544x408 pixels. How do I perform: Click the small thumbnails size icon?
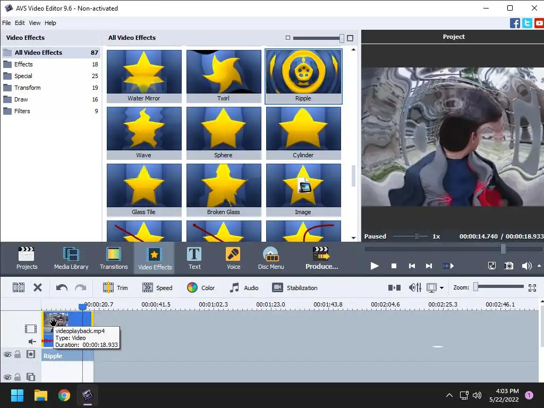(x=287, y=38)
